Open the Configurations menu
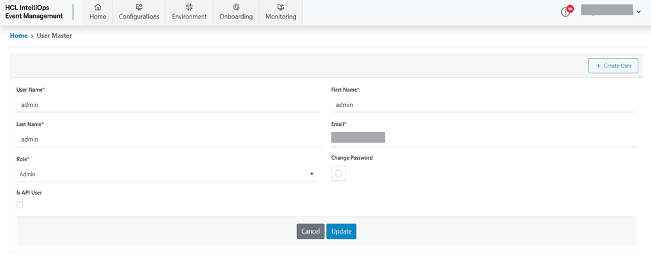Viewport: 651px width, 256px height. pos(139,17)
